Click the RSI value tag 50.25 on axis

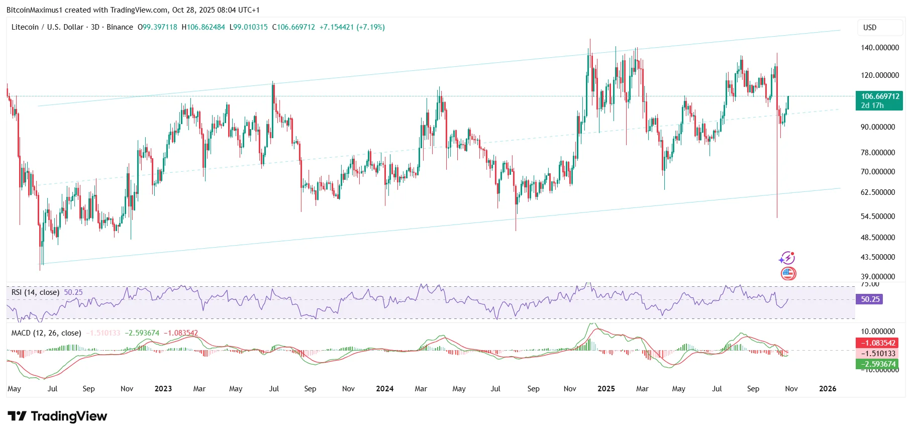click(869, 299)
